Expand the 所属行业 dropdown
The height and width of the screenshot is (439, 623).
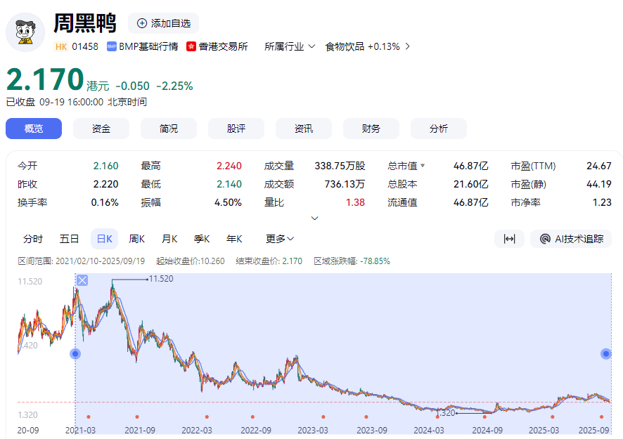point(290,47)
